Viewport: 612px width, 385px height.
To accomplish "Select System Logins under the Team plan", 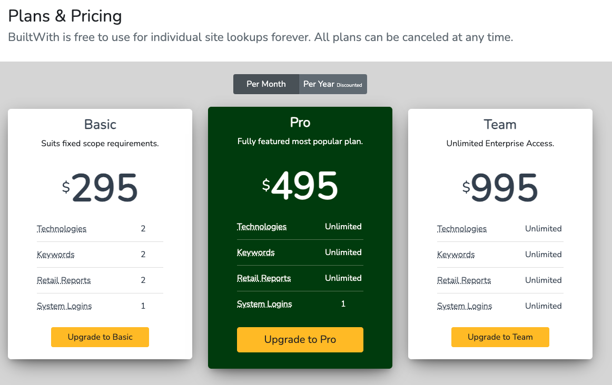I will click(x=465, y=306).
